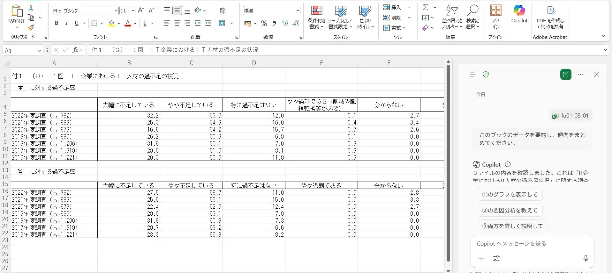Click the accounting currency format icon
612x273 pixels.
pos(248,23)
